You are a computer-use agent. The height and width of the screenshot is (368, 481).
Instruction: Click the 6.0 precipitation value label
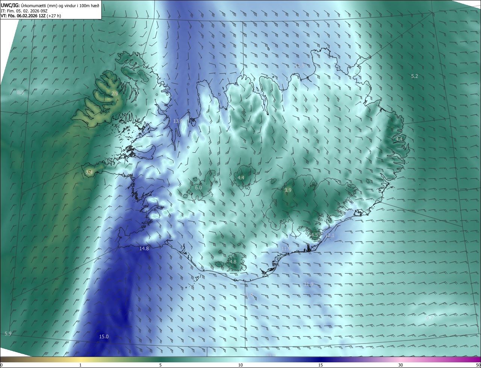[198, 187]
